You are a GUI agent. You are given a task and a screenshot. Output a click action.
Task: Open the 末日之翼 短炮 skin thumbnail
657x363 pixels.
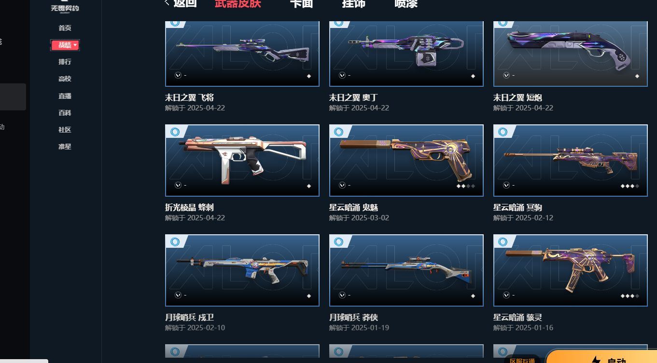point(571,54)
